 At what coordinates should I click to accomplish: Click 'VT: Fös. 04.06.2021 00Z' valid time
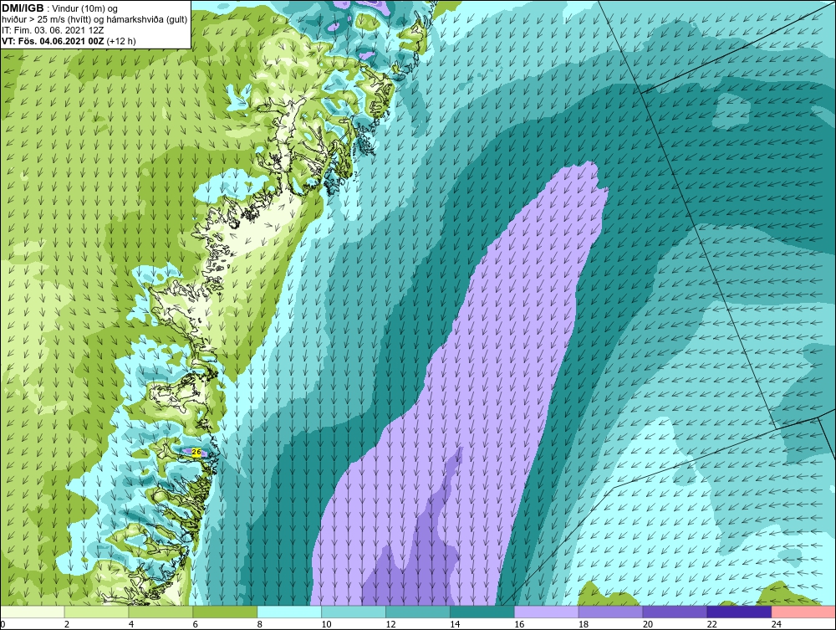(53, 41)
